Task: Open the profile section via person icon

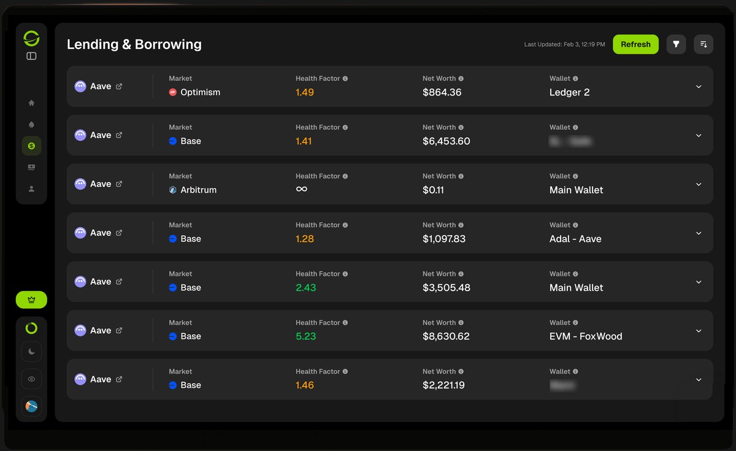Action: pos(31,188)
